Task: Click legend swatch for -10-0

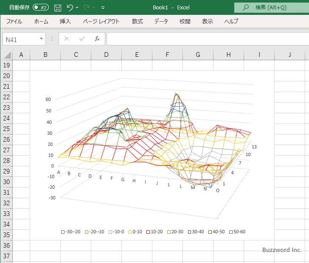Action: tap(110, 232)
